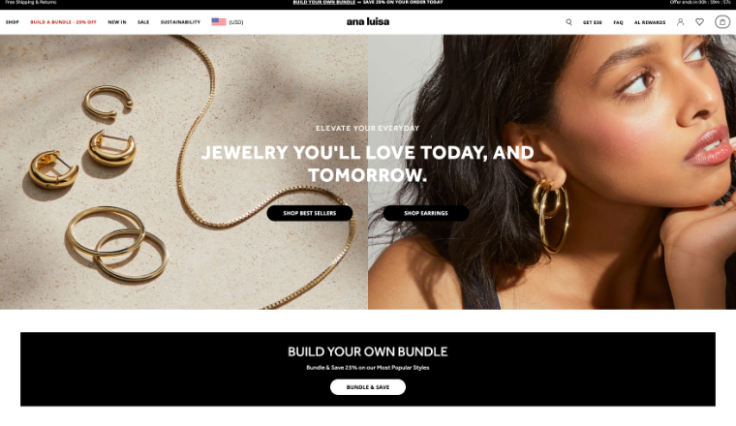736x426 pixels.
Task: Open AL Rewards link
Action: (650, 22)
